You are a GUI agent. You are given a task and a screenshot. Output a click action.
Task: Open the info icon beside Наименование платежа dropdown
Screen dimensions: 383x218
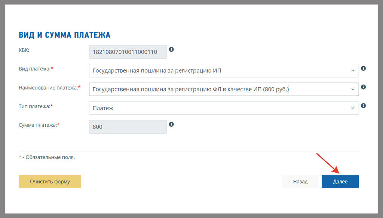[364, 87]
